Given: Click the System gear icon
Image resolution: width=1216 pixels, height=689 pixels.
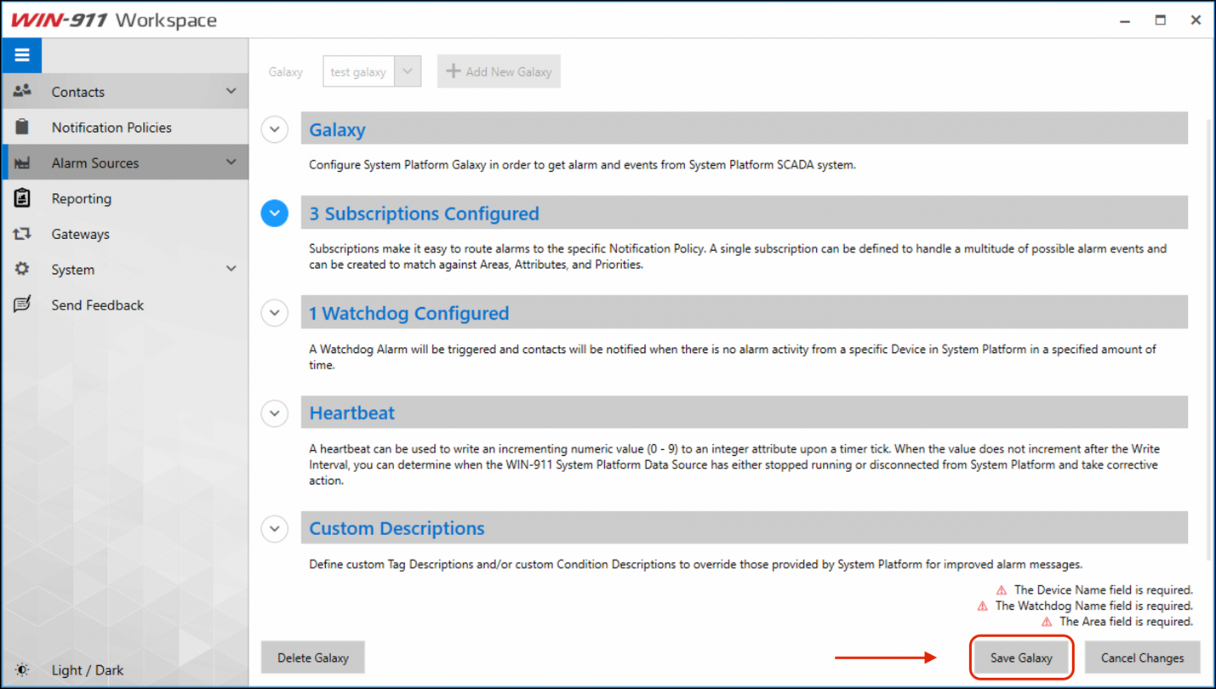Looking at the screenshot, I should point(22,269).
